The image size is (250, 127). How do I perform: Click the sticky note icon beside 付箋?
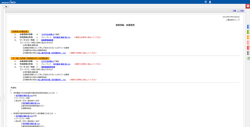click(231, 11)
